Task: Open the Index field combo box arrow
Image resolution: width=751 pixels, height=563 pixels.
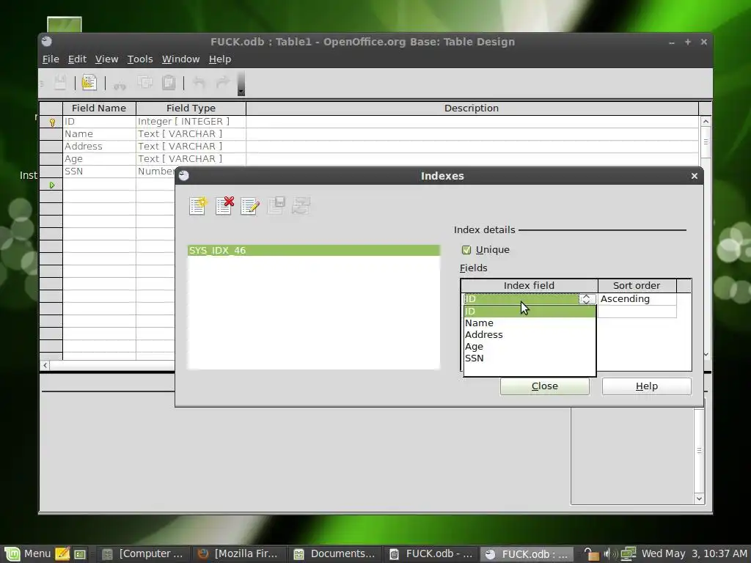Action: pyautogui.click(x=586, y=299)
